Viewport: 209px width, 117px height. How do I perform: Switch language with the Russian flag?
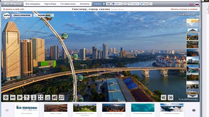(197, 4)
